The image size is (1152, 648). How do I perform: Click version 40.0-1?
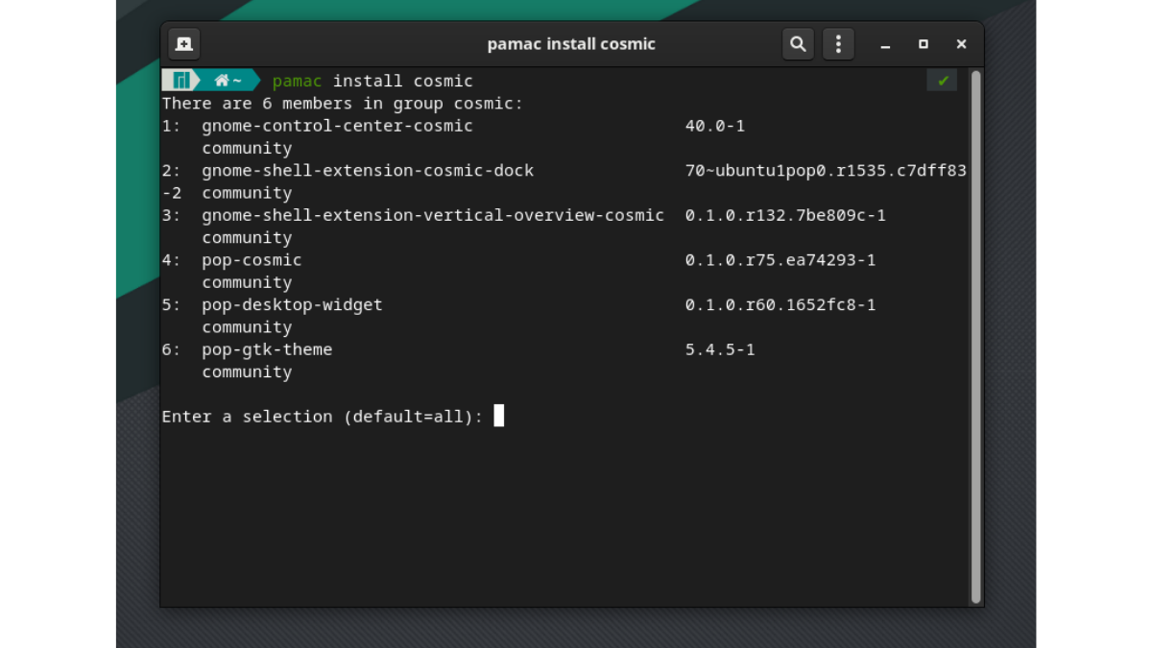pyautogui.click(x=715, y=126)
